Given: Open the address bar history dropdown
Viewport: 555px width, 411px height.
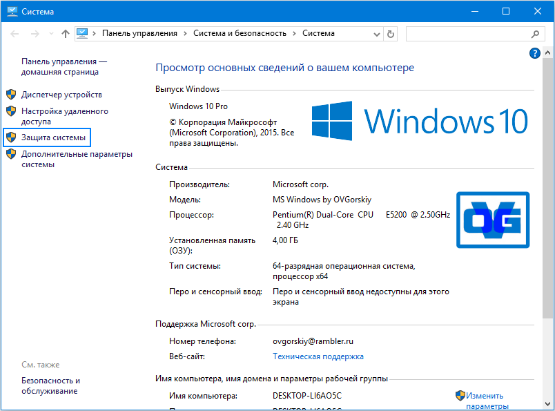Looking at the screenshot, I should 377,33.
